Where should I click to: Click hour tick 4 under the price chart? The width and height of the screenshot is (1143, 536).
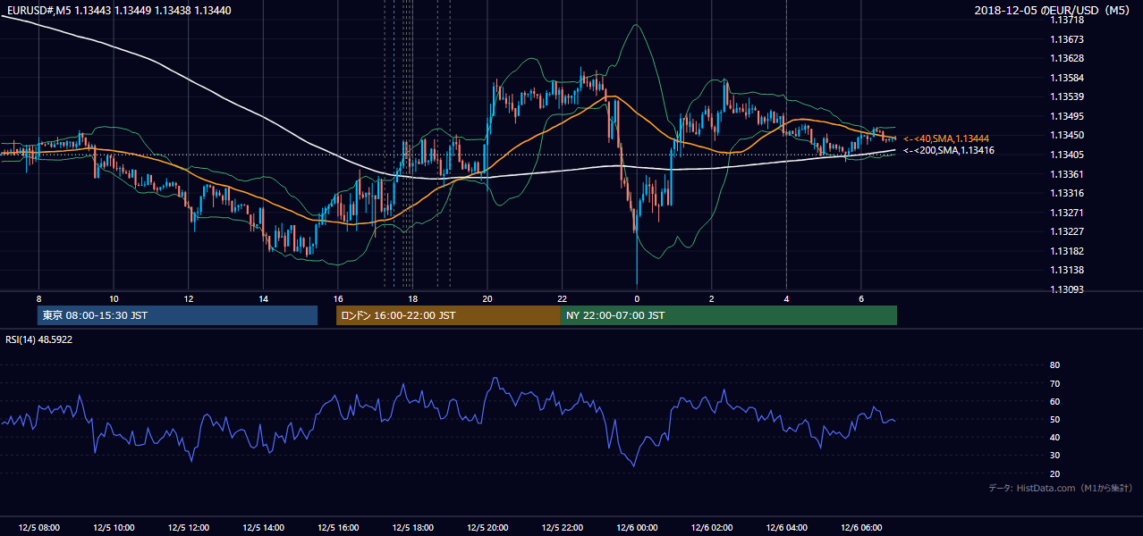click(786, 298)
